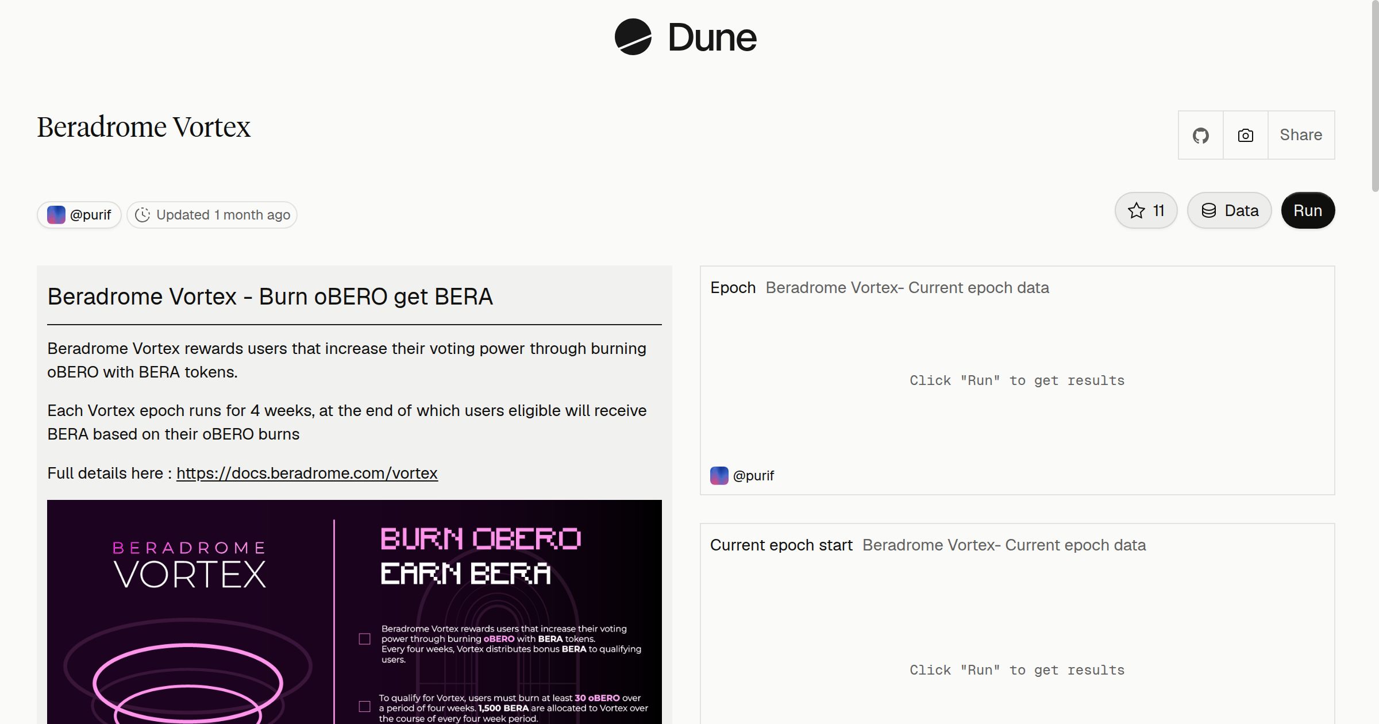Click the Beradrome Vortex banner image

pyautogui.click(x=355, y=612)
